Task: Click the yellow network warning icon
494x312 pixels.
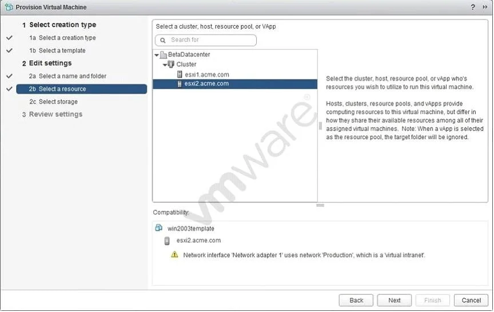Action: (x=174, y=255)
